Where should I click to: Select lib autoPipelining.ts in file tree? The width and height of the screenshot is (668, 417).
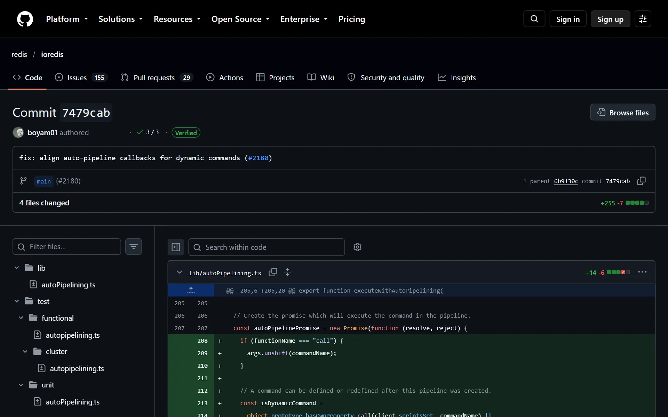coord(69,285)
